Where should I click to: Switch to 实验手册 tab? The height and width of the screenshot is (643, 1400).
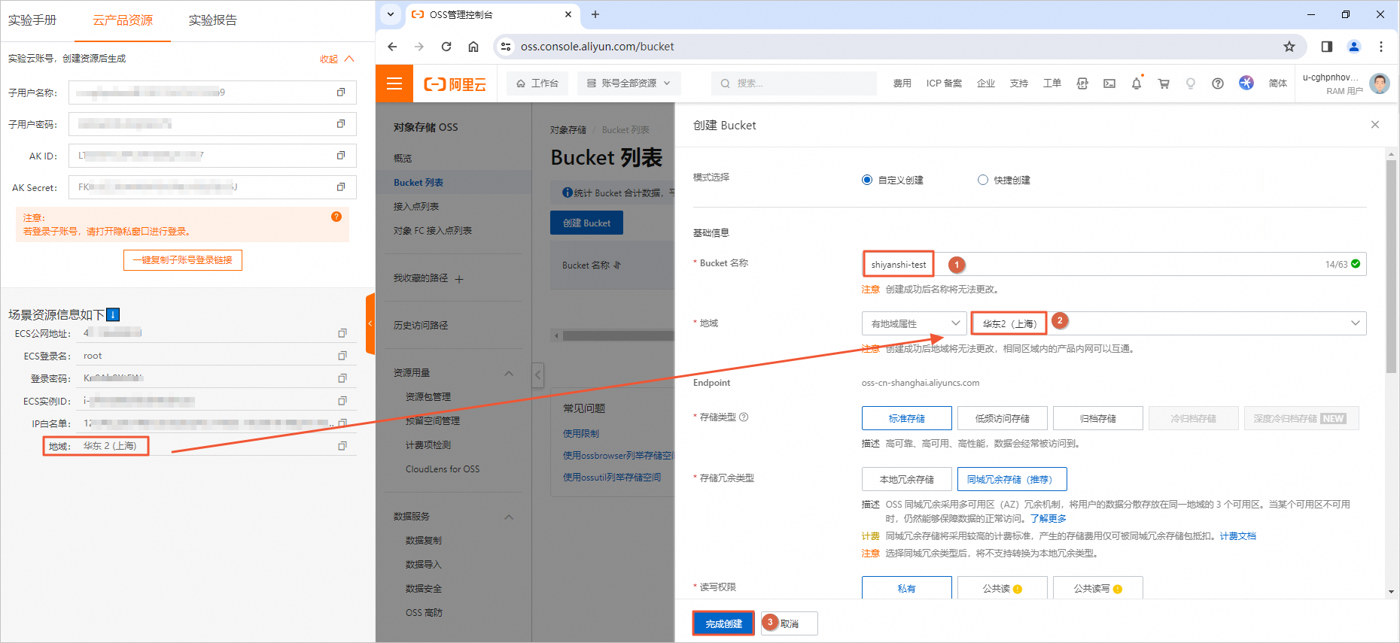[32, 20]
